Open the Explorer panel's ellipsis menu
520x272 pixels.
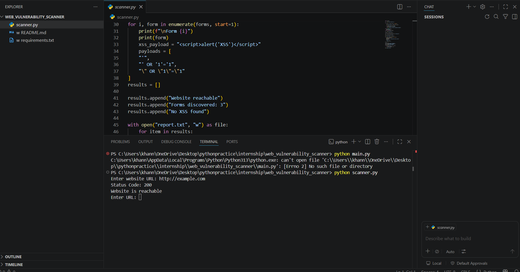click(x=95, y=7)
